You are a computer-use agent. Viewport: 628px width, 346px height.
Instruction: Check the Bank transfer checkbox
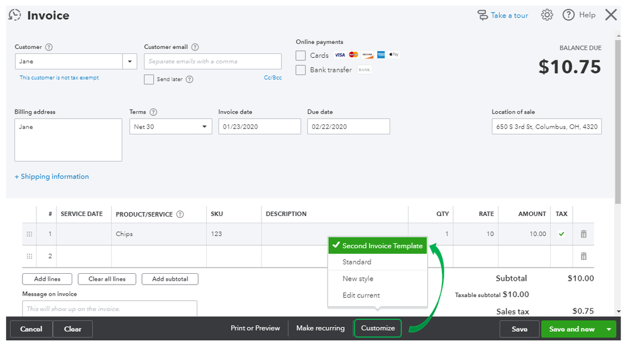301,70
